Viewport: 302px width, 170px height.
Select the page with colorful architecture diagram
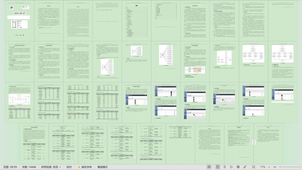point(195,62)
